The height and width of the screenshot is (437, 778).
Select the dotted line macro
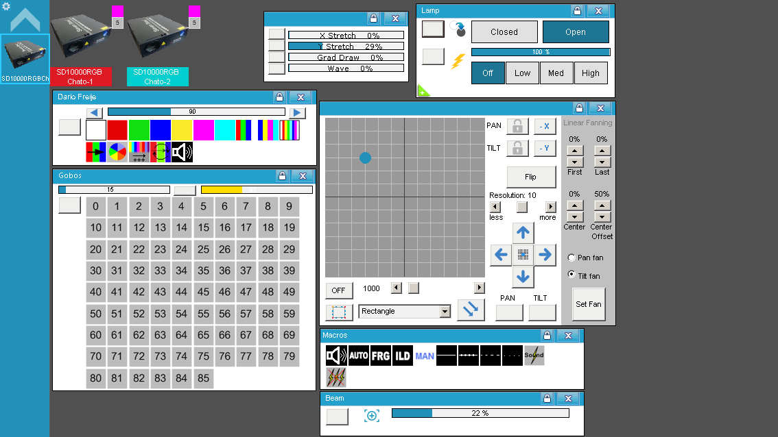512,355
